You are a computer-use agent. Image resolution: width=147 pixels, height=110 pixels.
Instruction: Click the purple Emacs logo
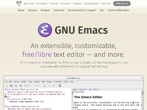(45, 30)
